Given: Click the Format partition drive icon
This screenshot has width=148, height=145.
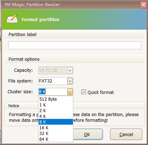Looking at the screenshot, I should pos(12,19).
